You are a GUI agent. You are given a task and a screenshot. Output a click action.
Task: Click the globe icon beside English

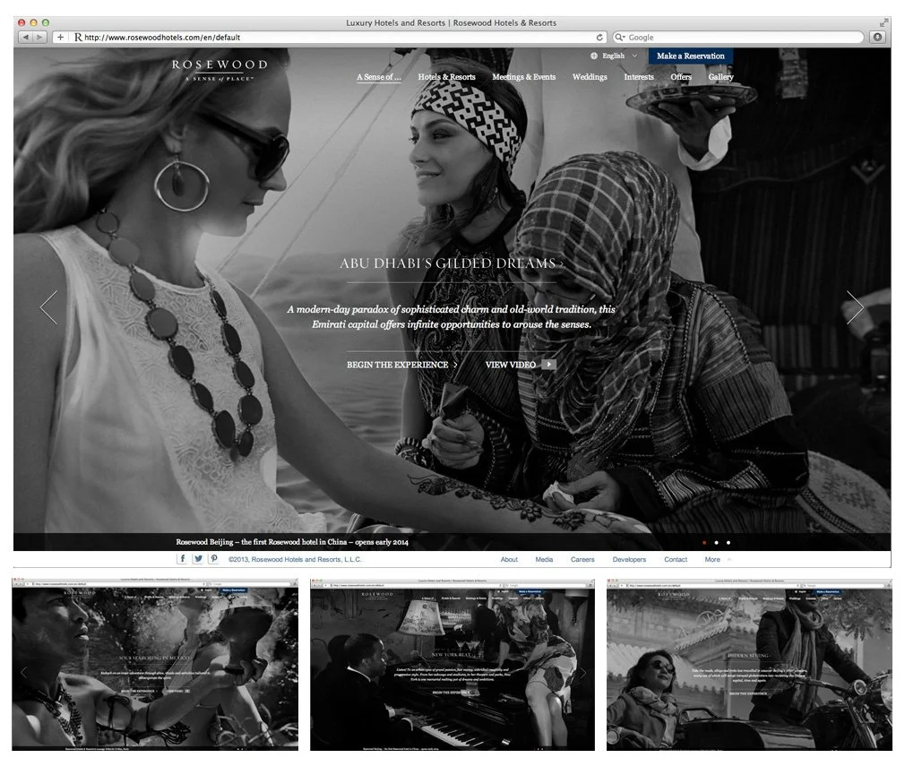593,56
